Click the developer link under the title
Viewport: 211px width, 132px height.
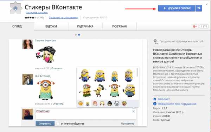[37, 13]
